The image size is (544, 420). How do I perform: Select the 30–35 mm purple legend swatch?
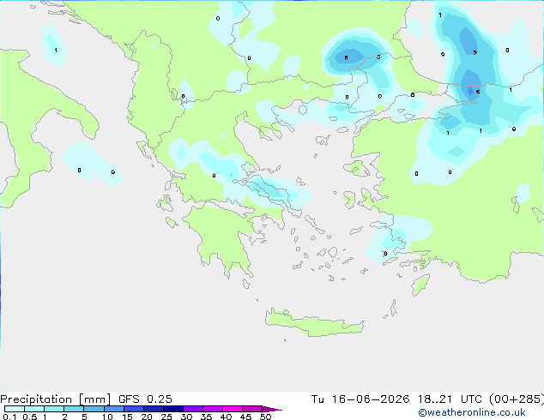(192, 409)
